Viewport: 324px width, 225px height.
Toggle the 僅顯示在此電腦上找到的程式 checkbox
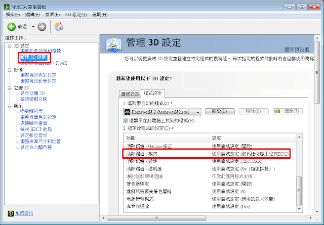tap(126, 120)
